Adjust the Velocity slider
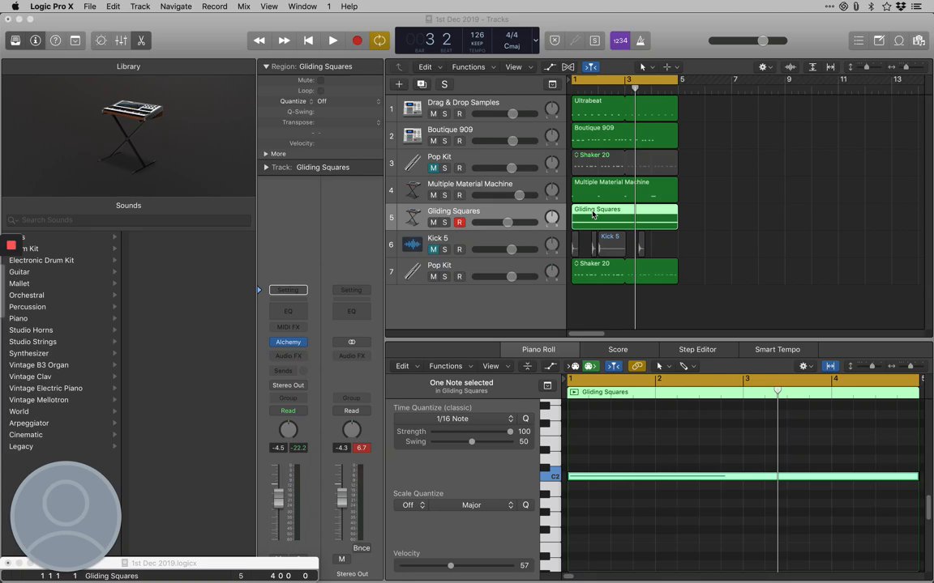The image size is (934, 583). pos(451,566)
